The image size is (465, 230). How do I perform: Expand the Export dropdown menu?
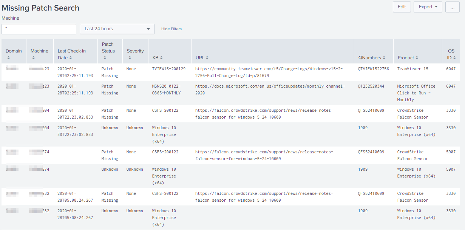click(428, 7)
